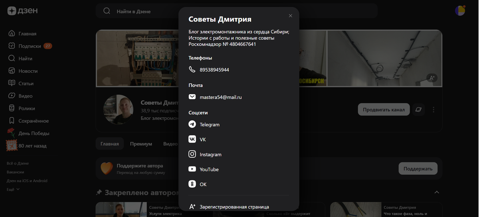The height and width of the screenshot is (217, 479).
Task: Click the planet icon beside Продвигать канал
Action: pos(418,109)
